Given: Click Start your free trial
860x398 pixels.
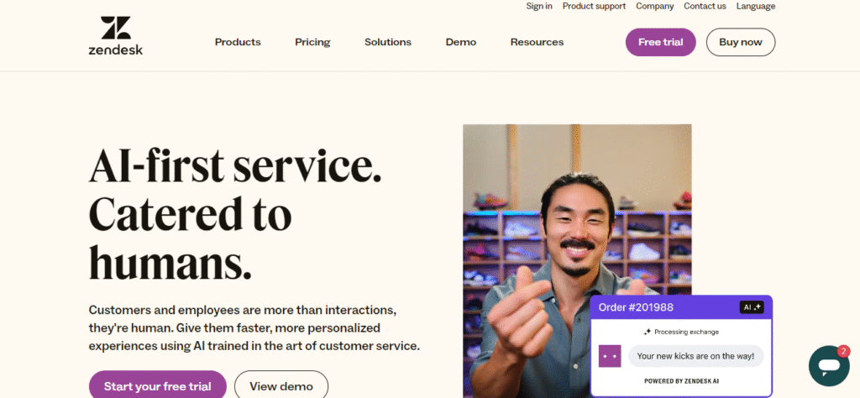Looking at the screenshot, I should pos(158,386).
